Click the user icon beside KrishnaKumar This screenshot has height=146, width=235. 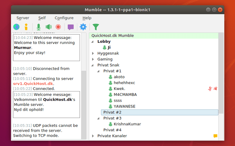coord(110,124)
